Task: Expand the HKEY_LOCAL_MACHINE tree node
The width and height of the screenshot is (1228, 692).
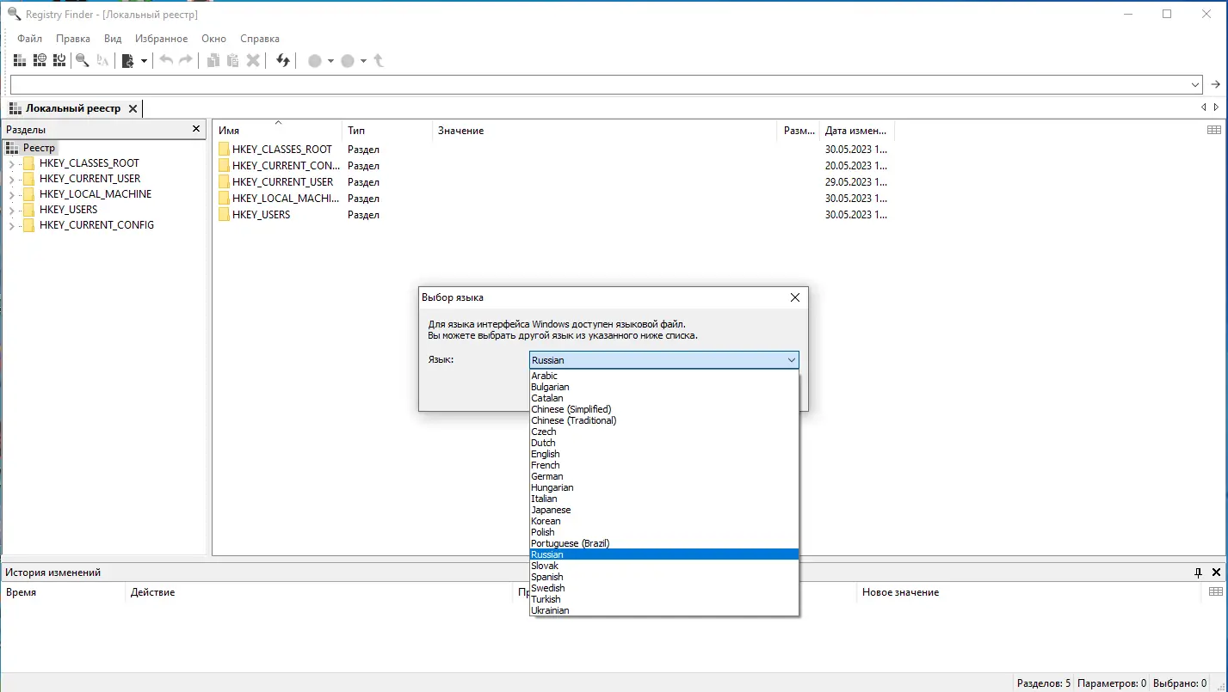Action: point(11,194)
